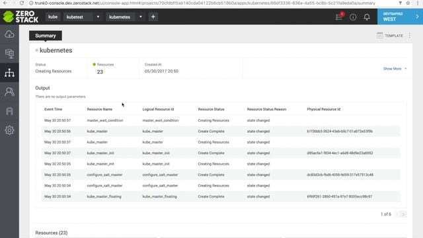This screenshot has height=238, width=423.
Task: Open the vertical ellipsis menu beside Template
Action: tap(410, 35)
